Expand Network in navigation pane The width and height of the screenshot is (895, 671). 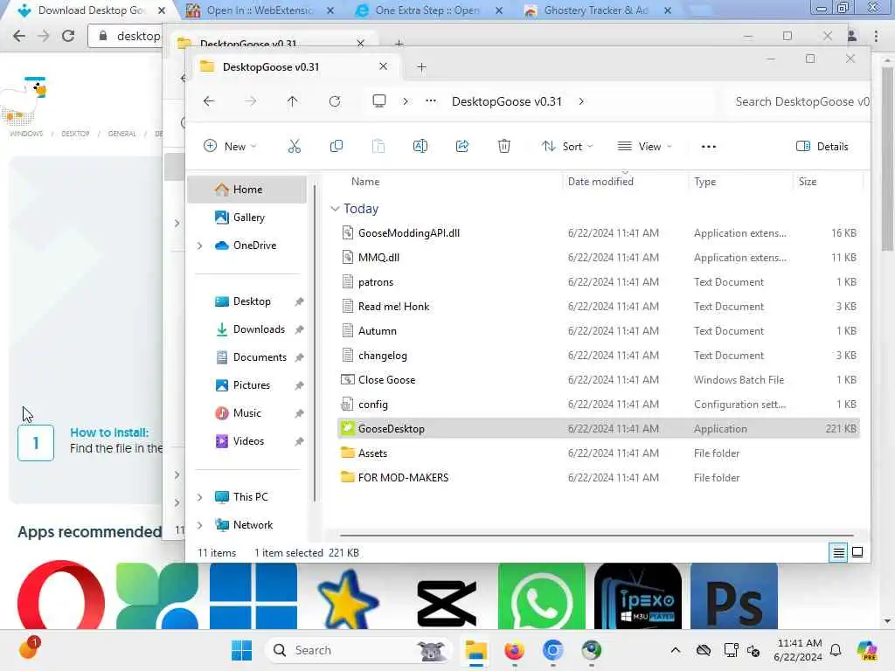click(200, 525)
